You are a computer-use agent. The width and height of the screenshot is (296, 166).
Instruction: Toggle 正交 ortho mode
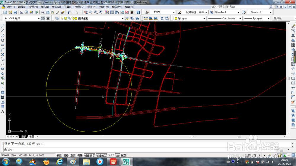[x=73, y=155]
